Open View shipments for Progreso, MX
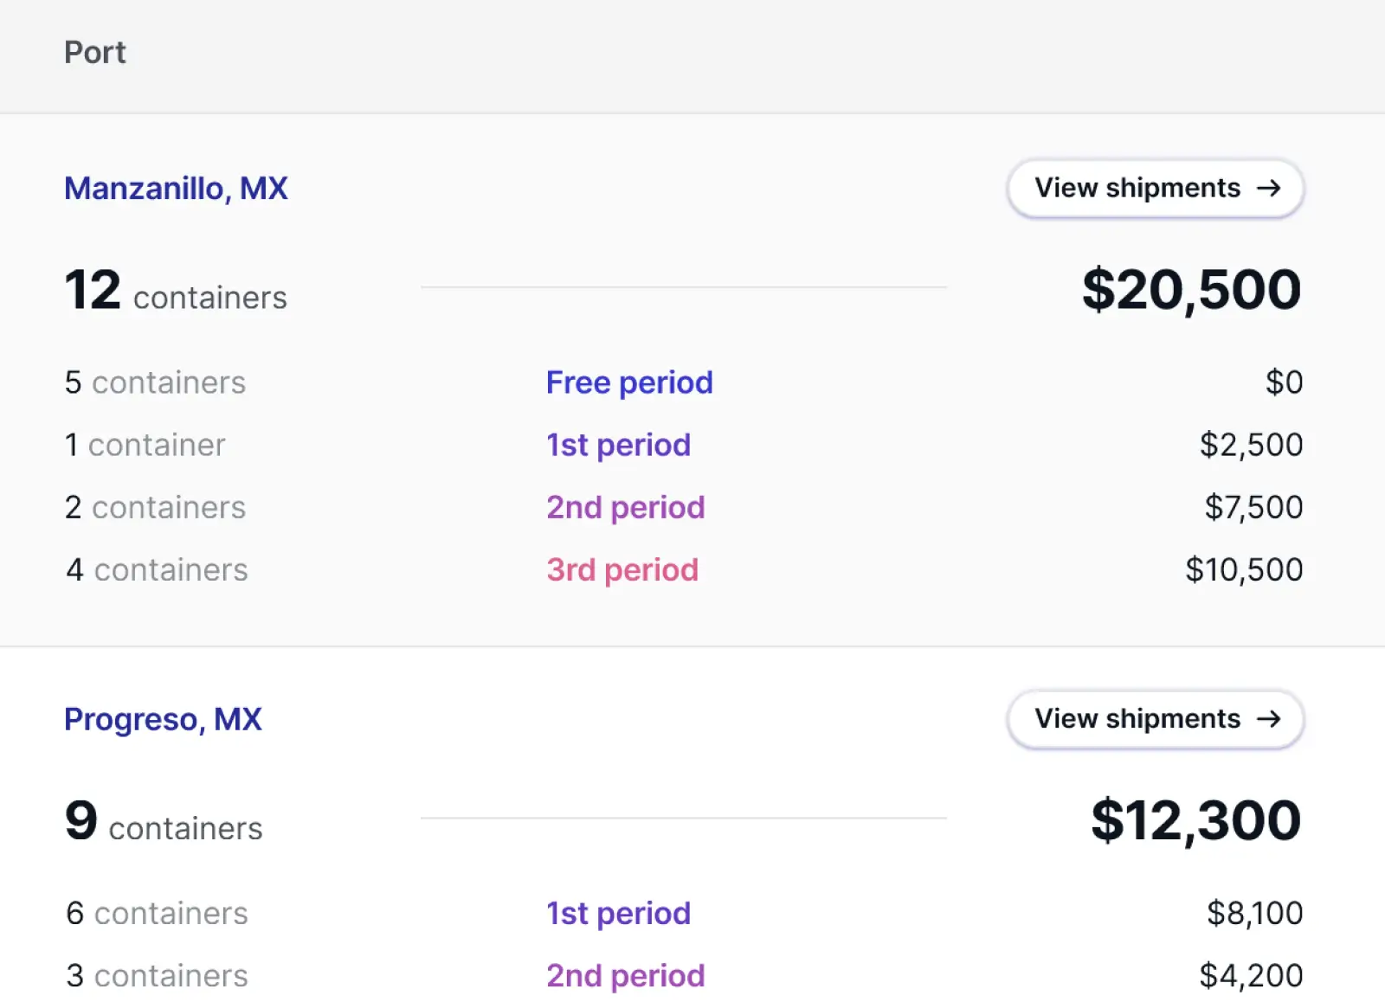The width and height of the screenshot is (1385, 1002). [1156, 718]
